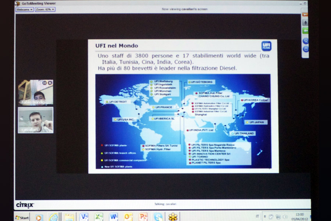This screenshot has height=221, width=331.
Task: Open Internet Explorer from the taskbar
Action: pyautogui.click(x=53, y=217)
